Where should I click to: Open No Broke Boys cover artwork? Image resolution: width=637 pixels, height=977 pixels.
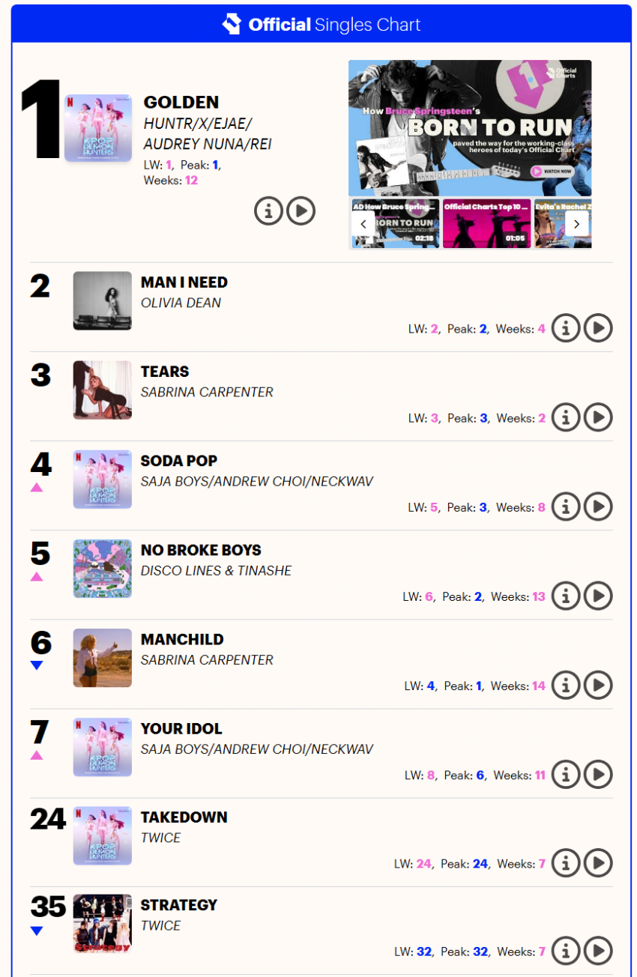[103, 569]
